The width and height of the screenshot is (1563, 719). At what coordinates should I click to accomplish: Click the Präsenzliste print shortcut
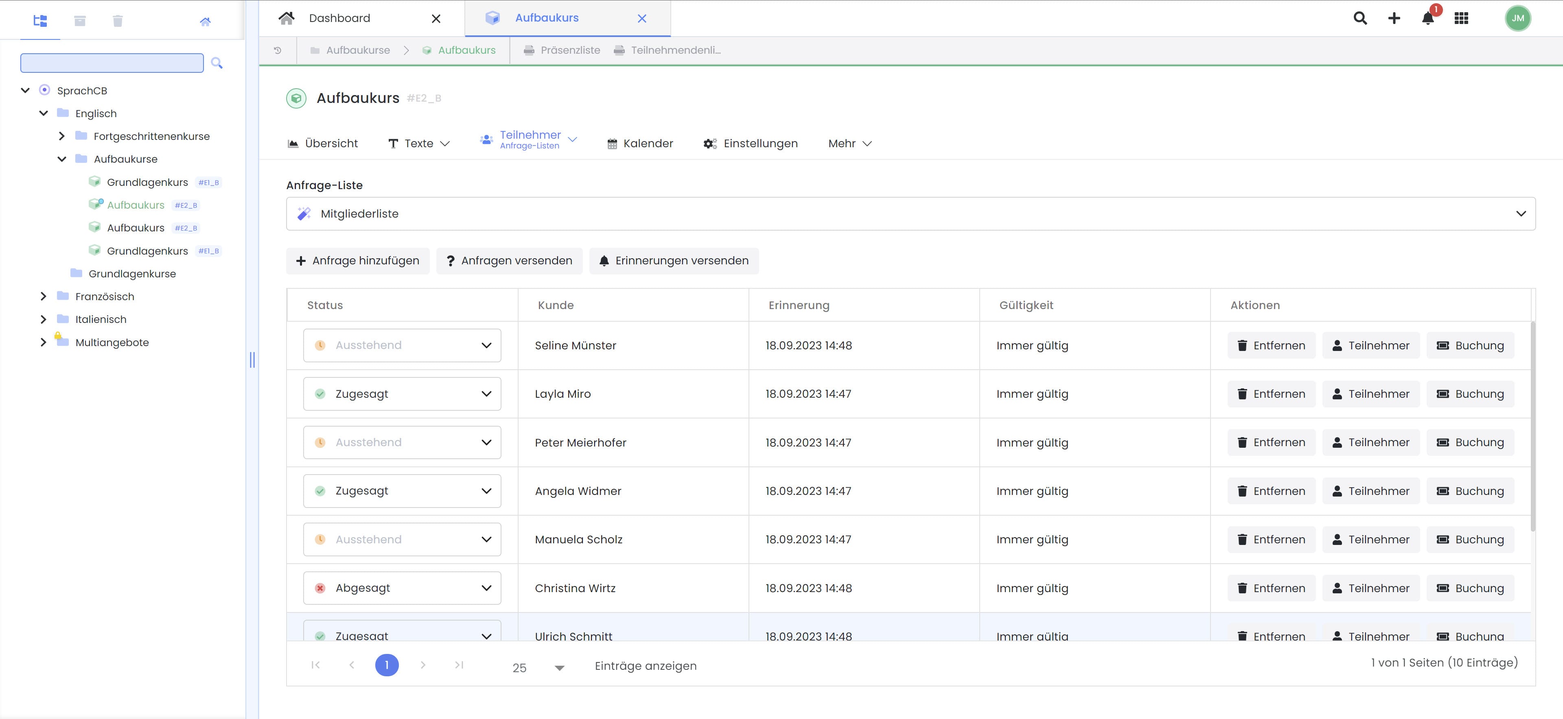(x=562, y=50)
